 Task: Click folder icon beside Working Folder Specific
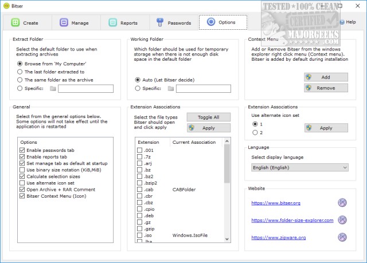click(x=171, y=89)
